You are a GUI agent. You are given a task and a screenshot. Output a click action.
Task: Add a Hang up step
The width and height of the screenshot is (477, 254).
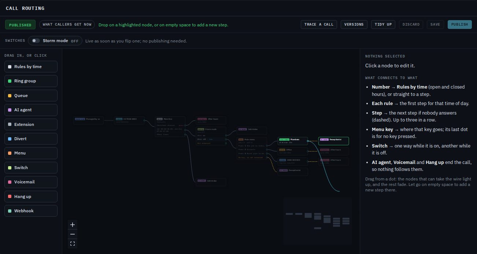tap(31, 197)
